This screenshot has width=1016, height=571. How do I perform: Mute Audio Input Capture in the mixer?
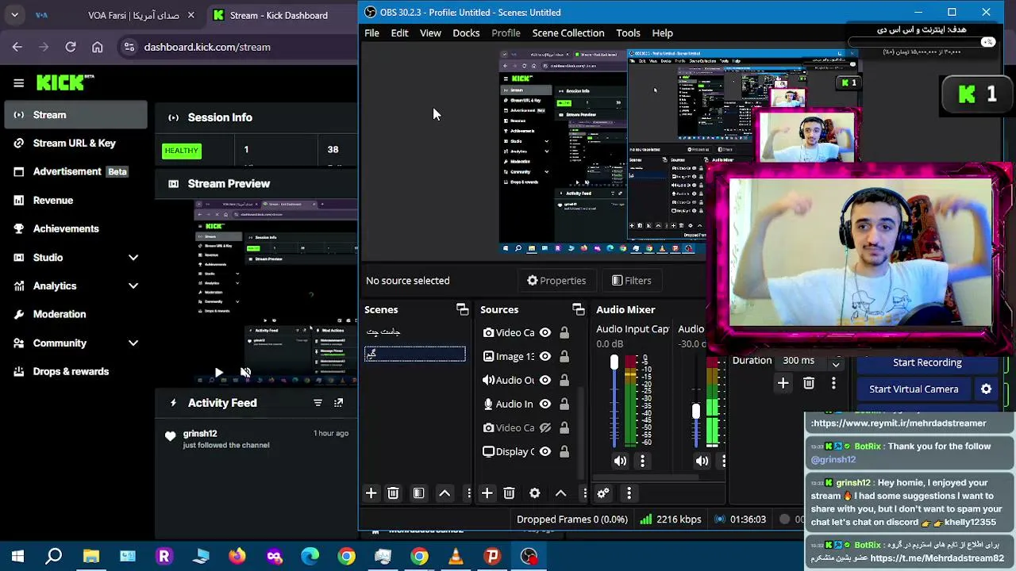click(620, 461)
